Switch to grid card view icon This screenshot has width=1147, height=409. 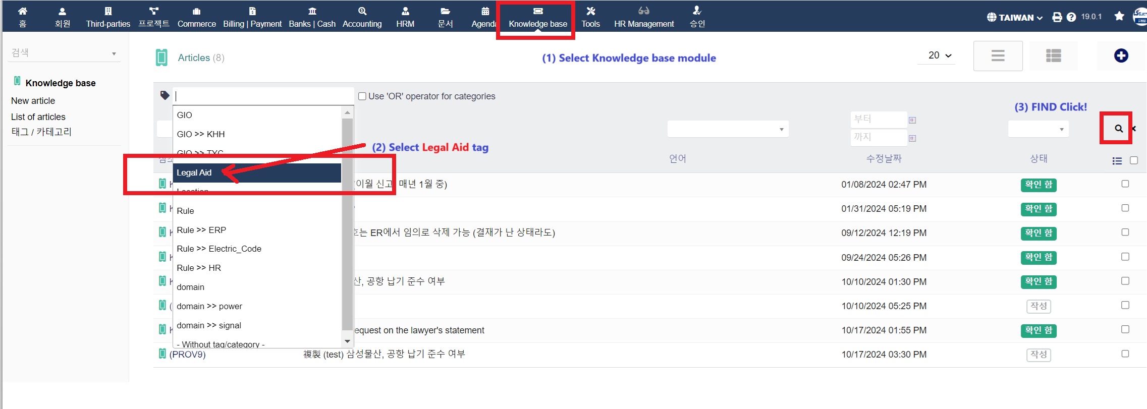1053,55
